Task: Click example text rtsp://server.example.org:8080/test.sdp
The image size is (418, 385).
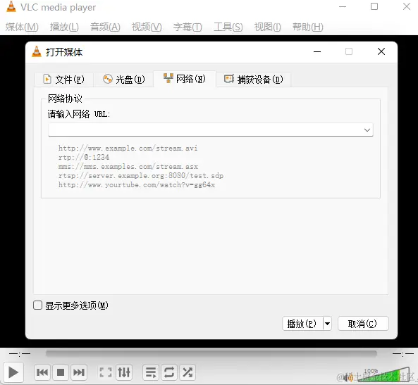Action: 141,176
